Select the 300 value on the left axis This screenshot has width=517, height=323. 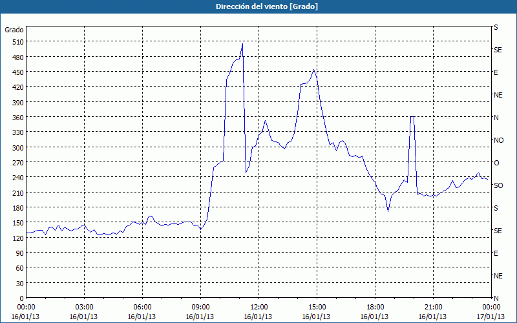[18, 148]
